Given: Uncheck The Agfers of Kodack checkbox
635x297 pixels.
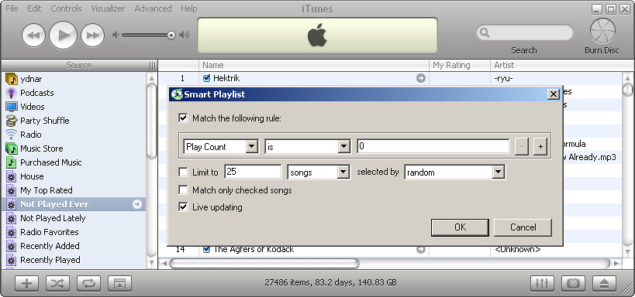Looking at the screenshot, I should pyautogui.click(x=206, y=249).
